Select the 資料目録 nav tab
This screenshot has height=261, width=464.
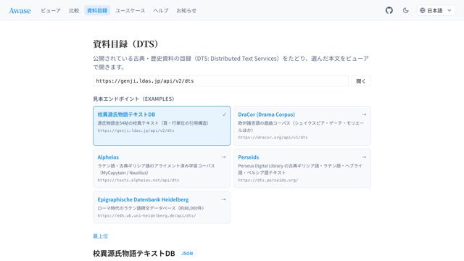click(97, 10)
